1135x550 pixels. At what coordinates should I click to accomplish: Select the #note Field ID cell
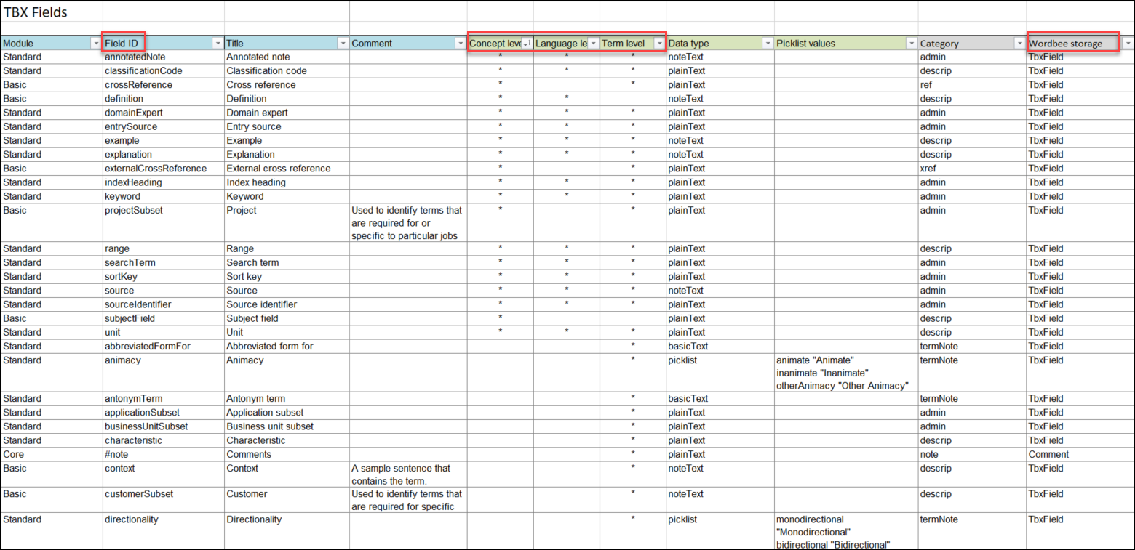tap(117, 455)
